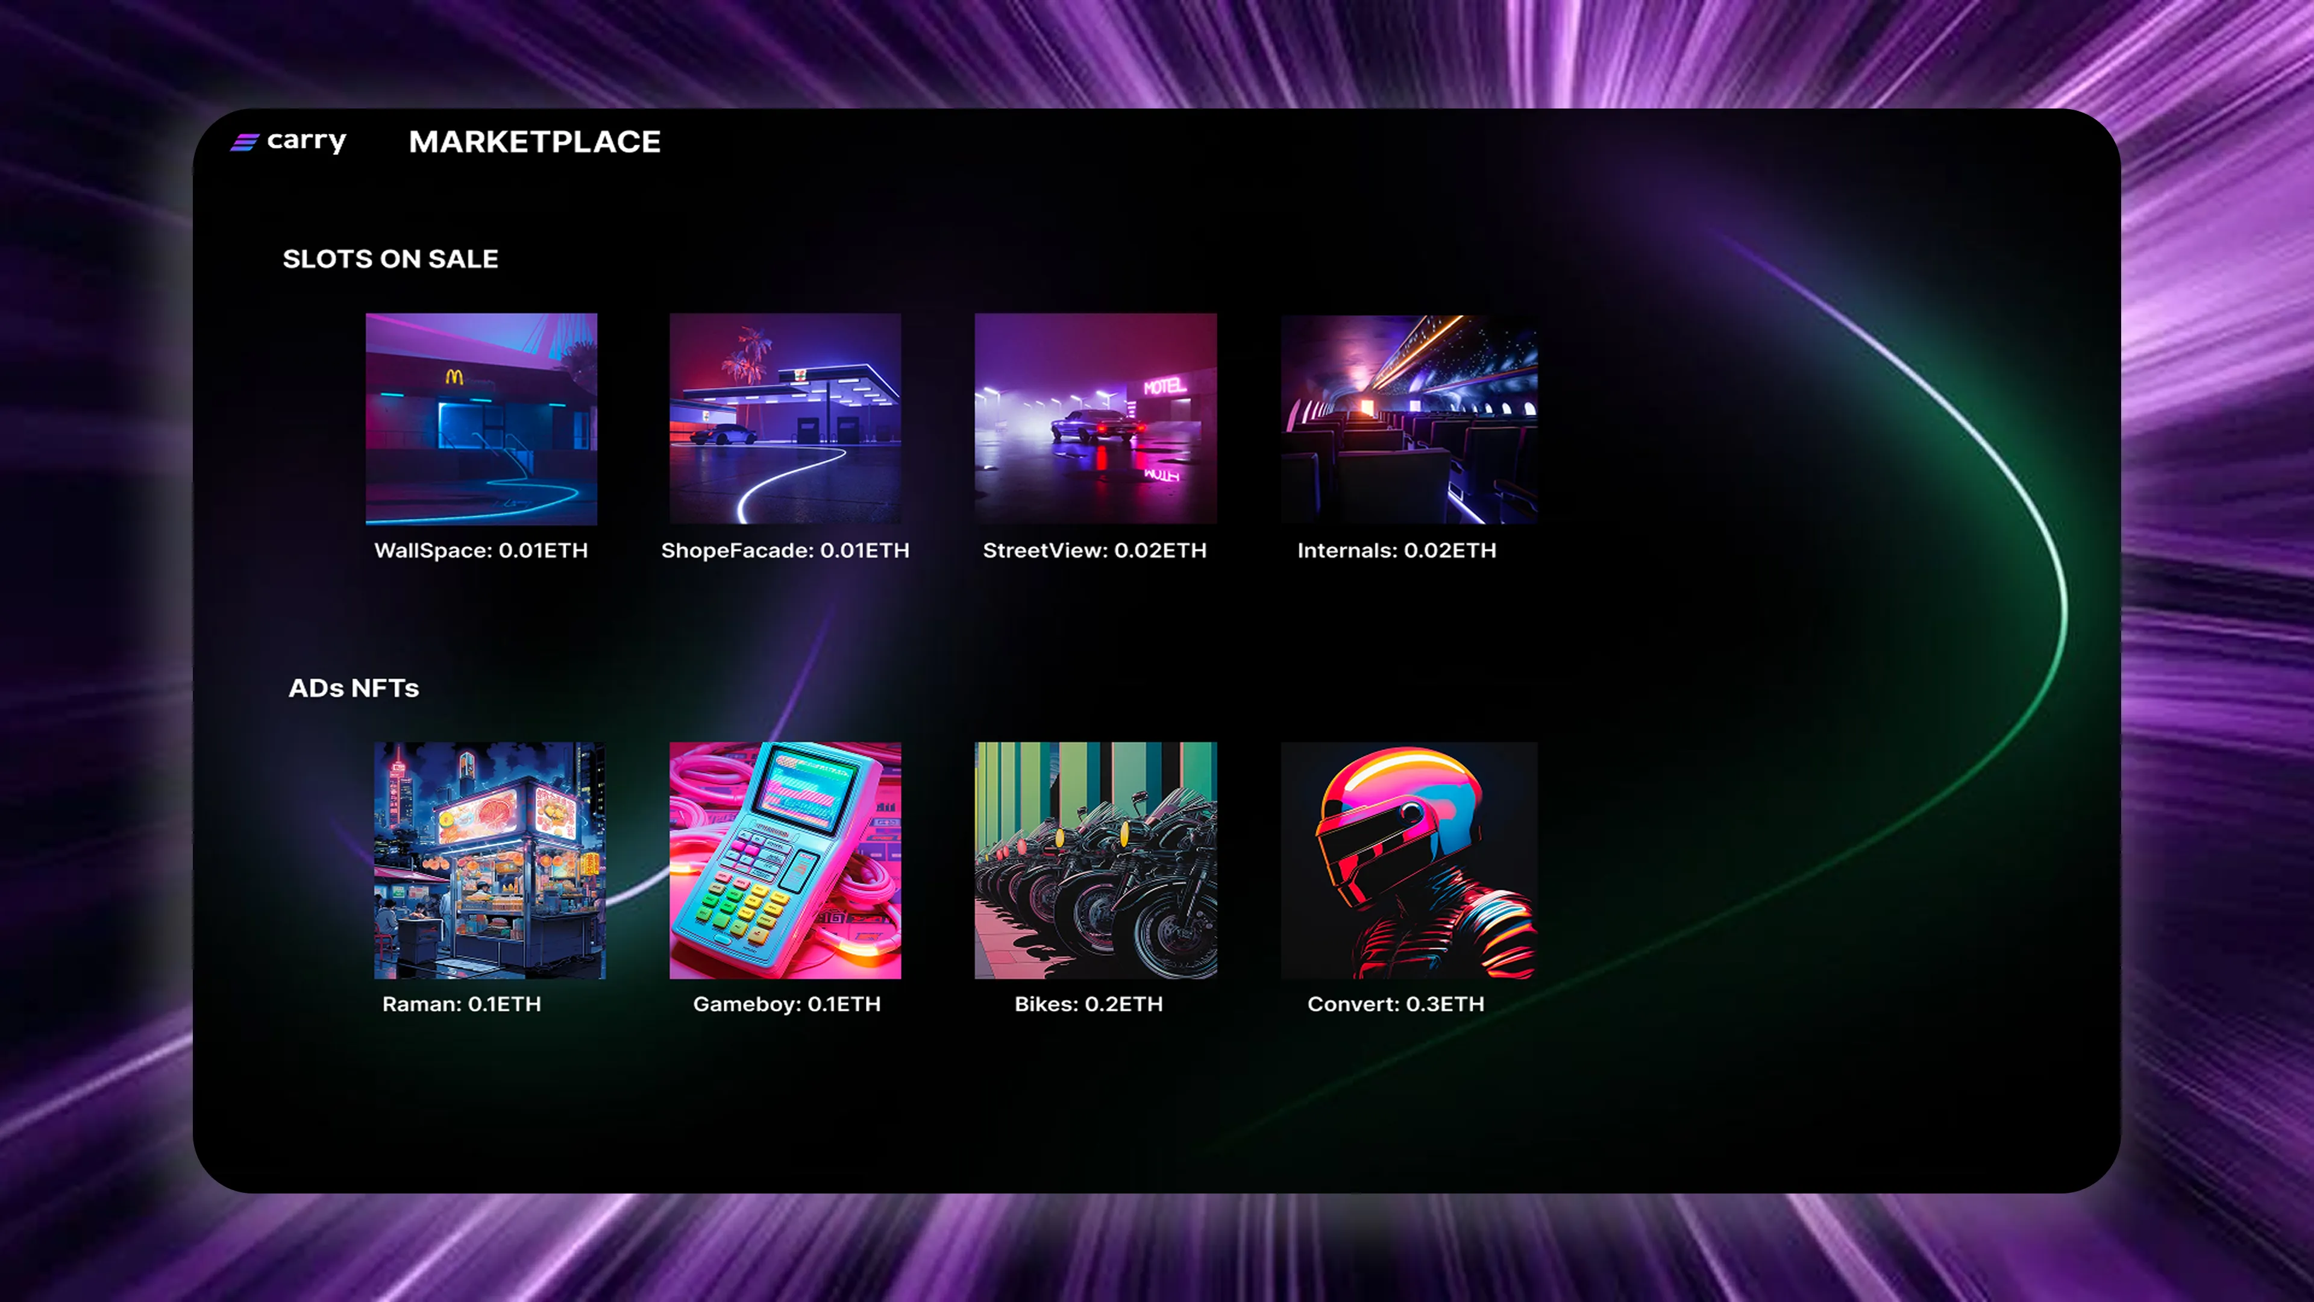Open the Raman food stall NFT image
This screenshot has height=1302, width=2314.
pyautogui.click(x=489, y=860)
